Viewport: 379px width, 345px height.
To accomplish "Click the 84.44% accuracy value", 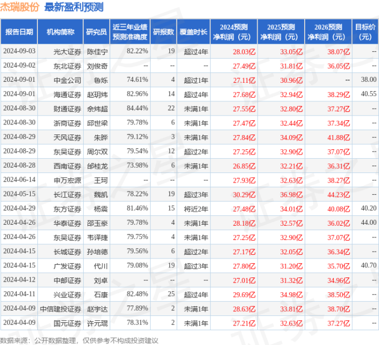I will click(x=137, y=108).
